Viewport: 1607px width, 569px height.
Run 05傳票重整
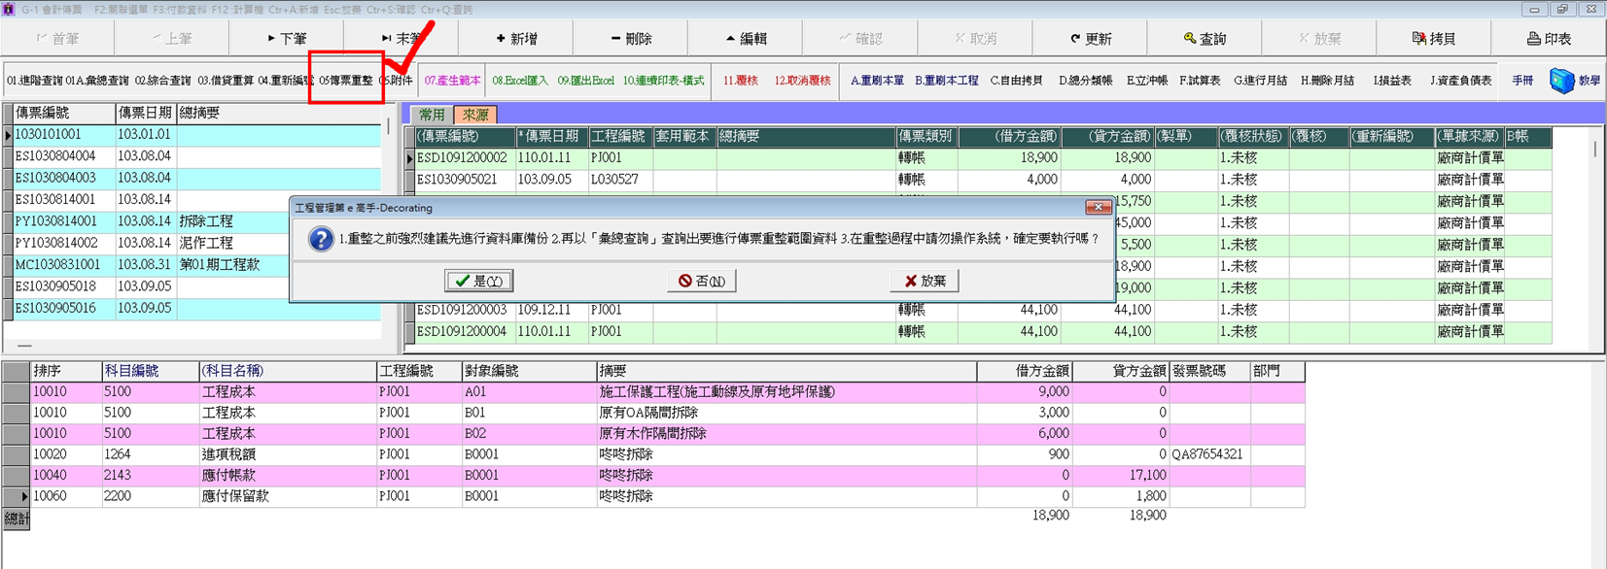pyautogui.click(x=346, y=81)
